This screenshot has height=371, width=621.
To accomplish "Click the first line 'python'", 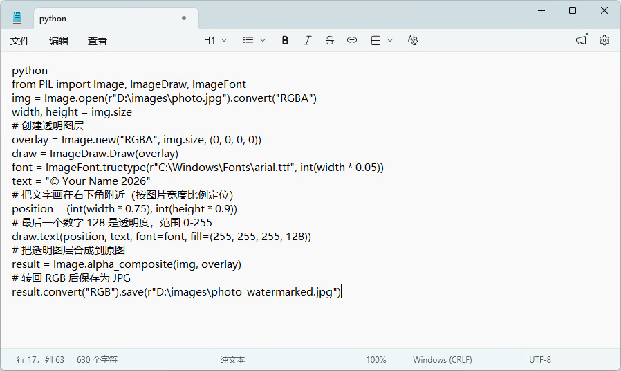I will 30,71.
